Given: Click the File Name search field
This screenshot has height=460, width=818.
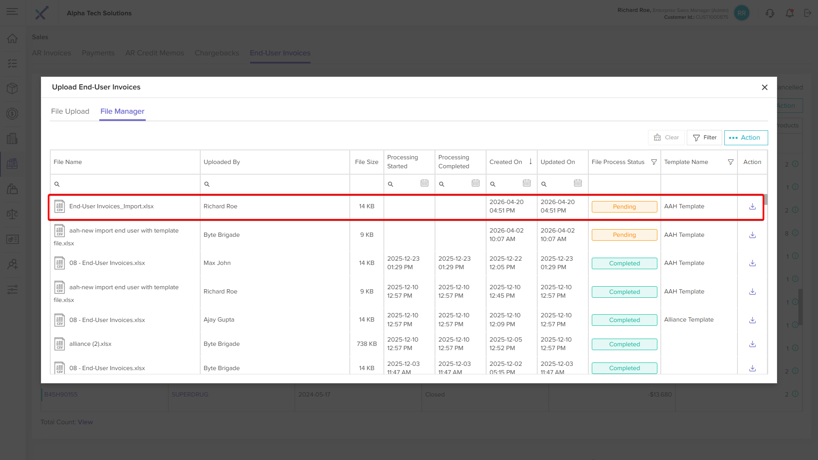Looking at the screenshot, I should (x=125, y=184).
